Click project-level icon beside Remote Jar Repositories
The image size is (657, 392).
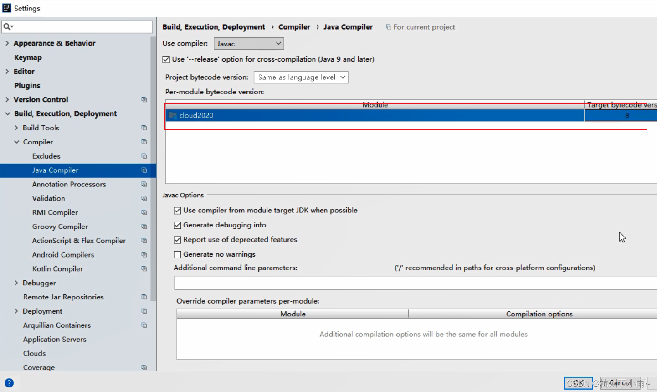[x=144, y=297]
